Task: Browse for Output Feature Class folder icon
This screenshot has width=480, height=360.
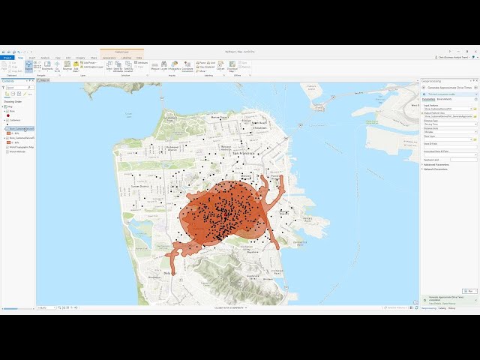Action: [475, 117]
